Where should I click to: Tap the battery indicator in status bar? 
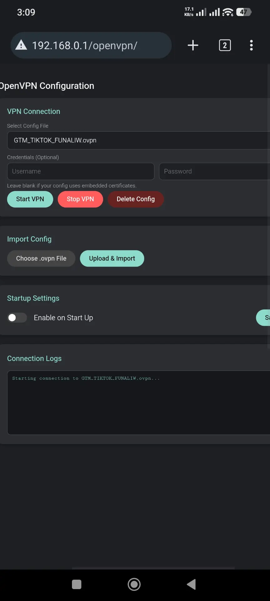[x=244, y=12]
